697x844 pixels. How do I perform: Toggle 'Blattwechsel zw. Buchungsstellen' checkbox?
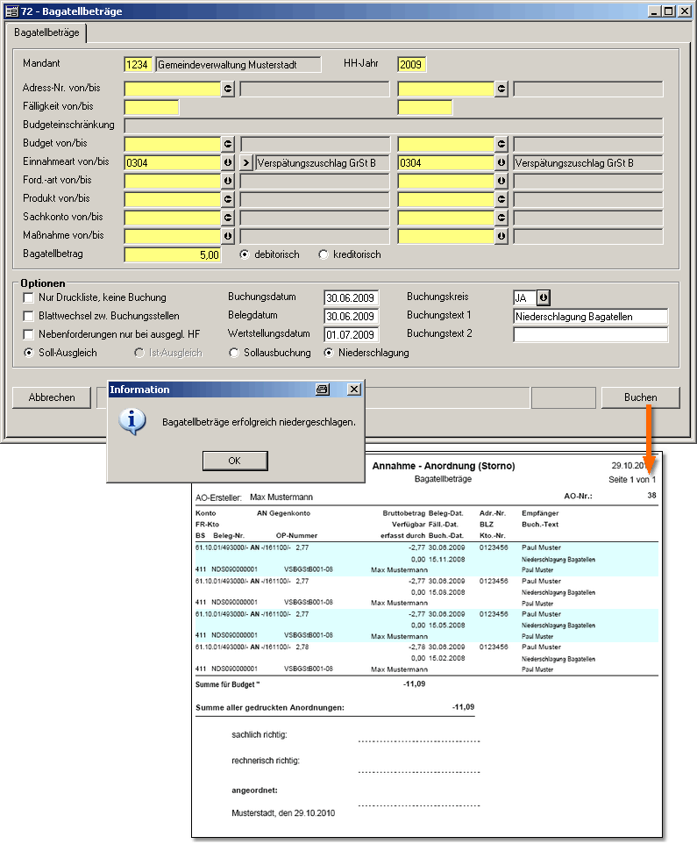(x=29, y=316)
